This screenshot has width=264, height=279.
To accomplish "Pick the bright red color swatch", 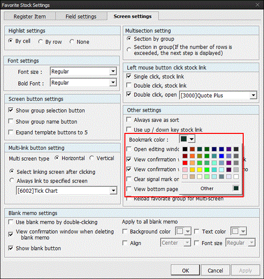I will pyautogui.click(x=185, y=163).
